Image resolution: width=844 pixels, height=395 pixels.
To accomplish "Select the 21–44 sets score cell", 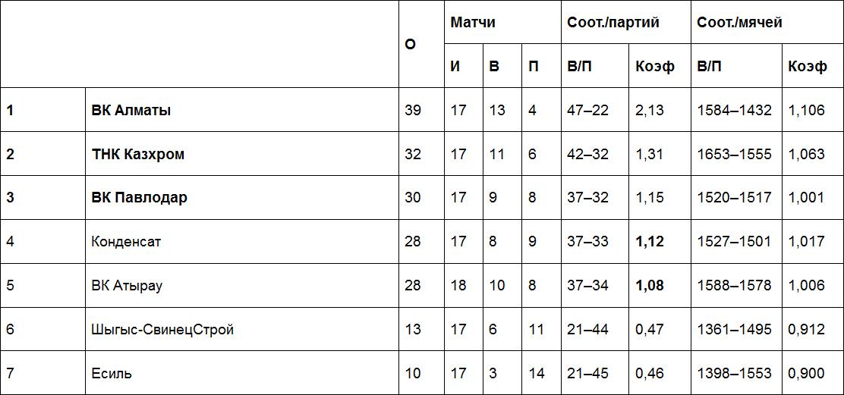I will pyautogui.click(x=587, y=330).
